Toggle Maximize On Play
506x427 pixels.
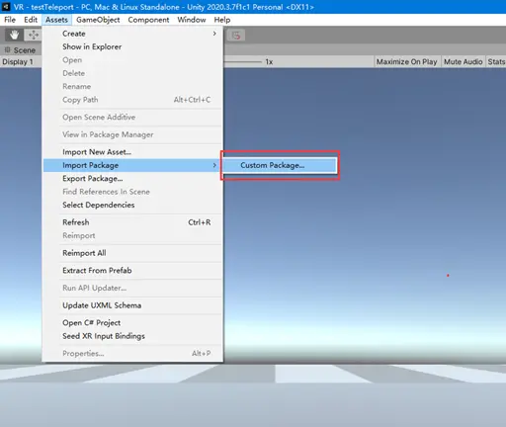tap(406, 61)
